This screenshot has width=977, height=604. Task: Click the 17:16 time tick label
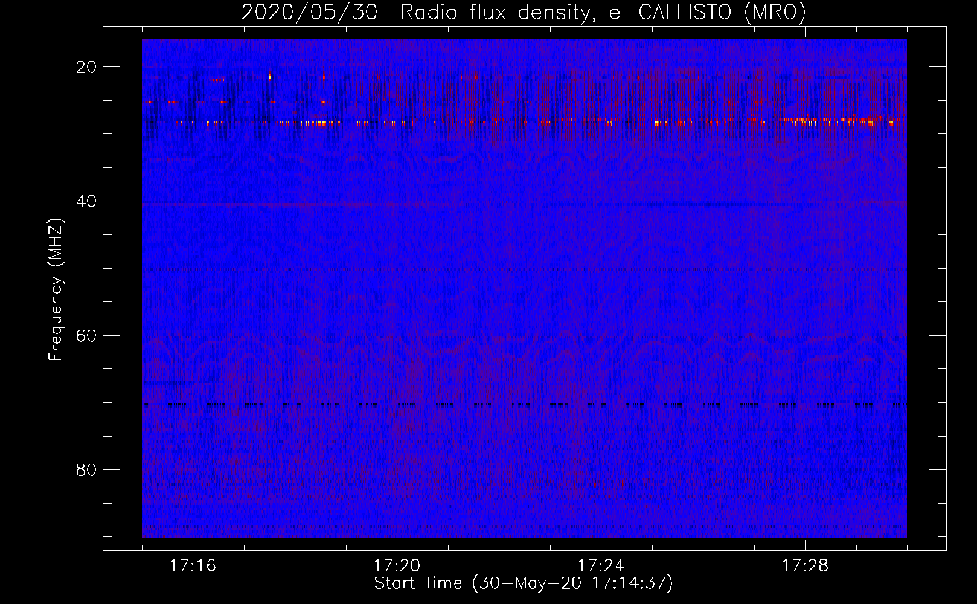click(x=193, y=566)
